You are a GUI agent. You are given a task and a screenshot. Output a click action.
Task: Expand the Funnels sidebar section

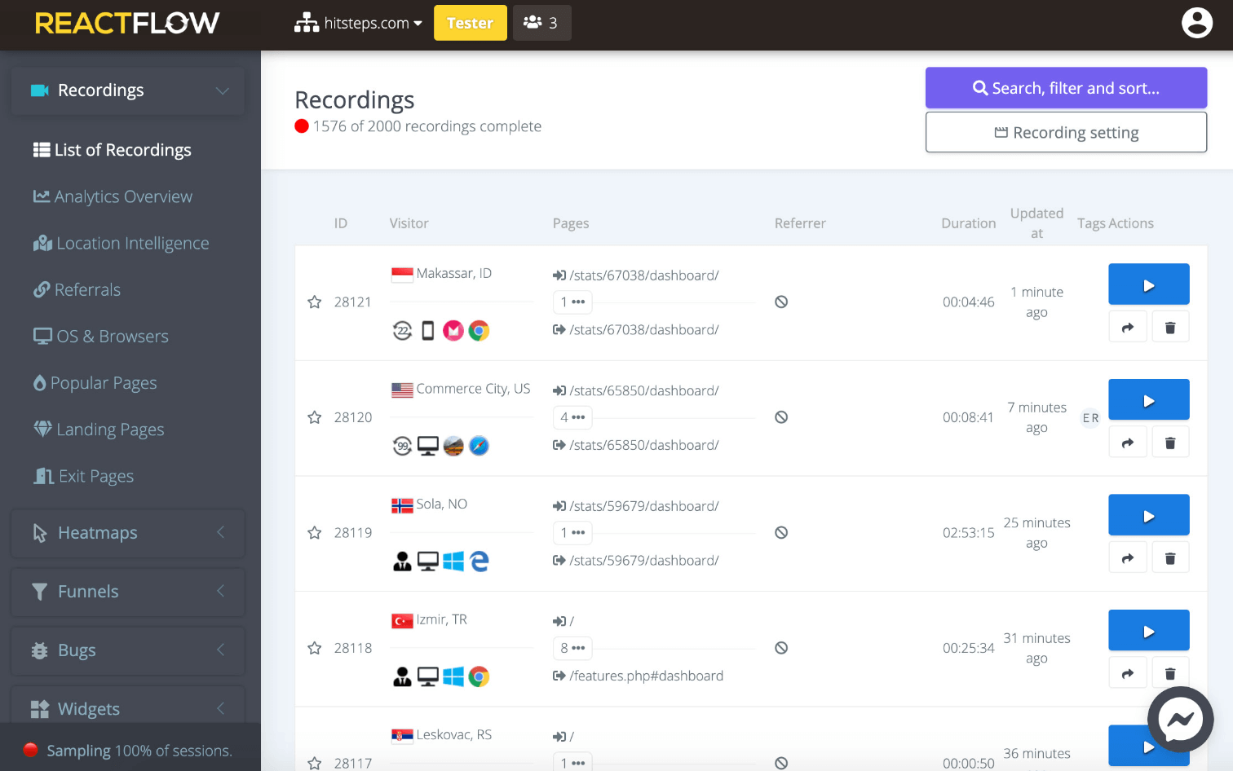pyautogui.click(x=128, y=592)
